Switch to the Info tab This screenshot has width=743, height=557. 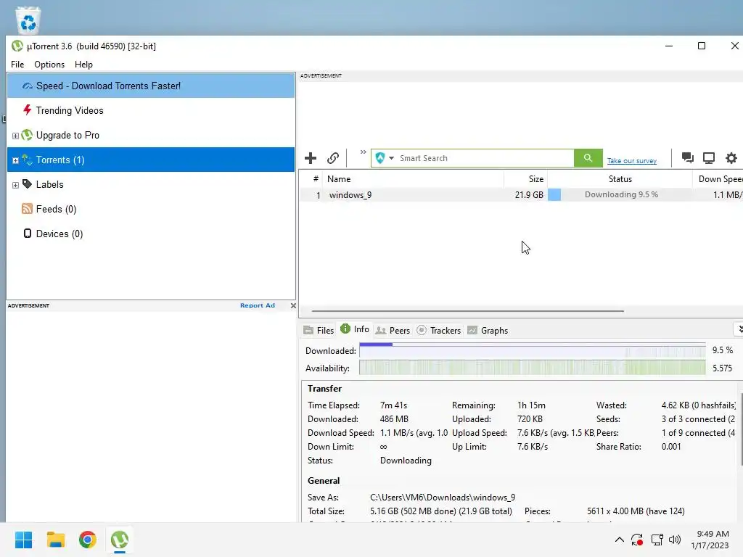(355, 329)
